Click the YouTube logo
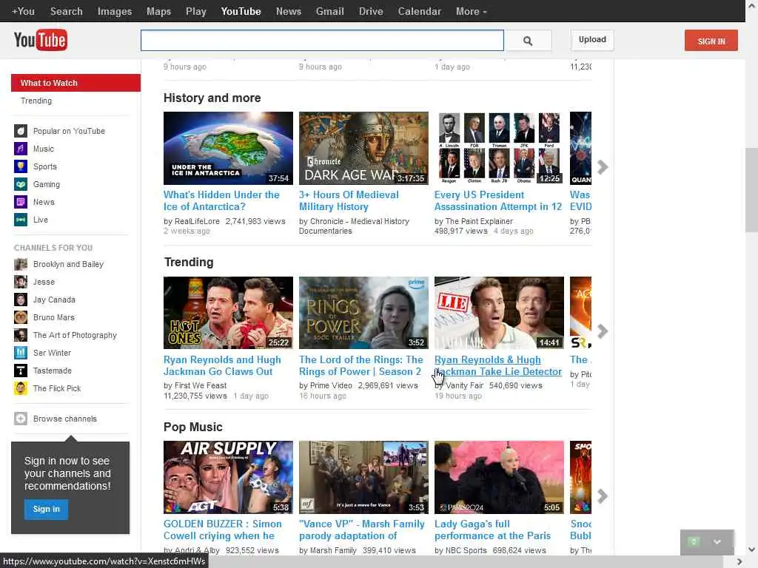 41,40
